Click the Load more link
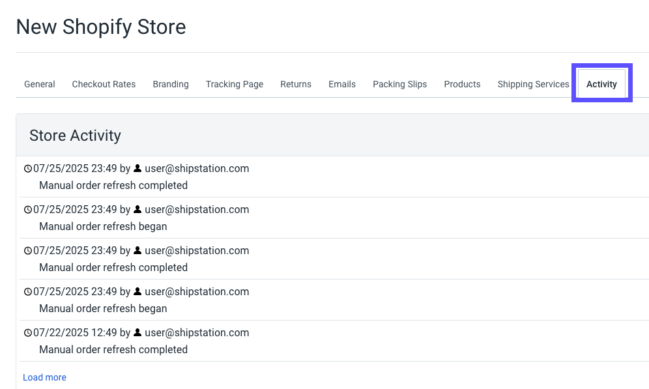Screen dimensions: 649x389 [44, 377]
